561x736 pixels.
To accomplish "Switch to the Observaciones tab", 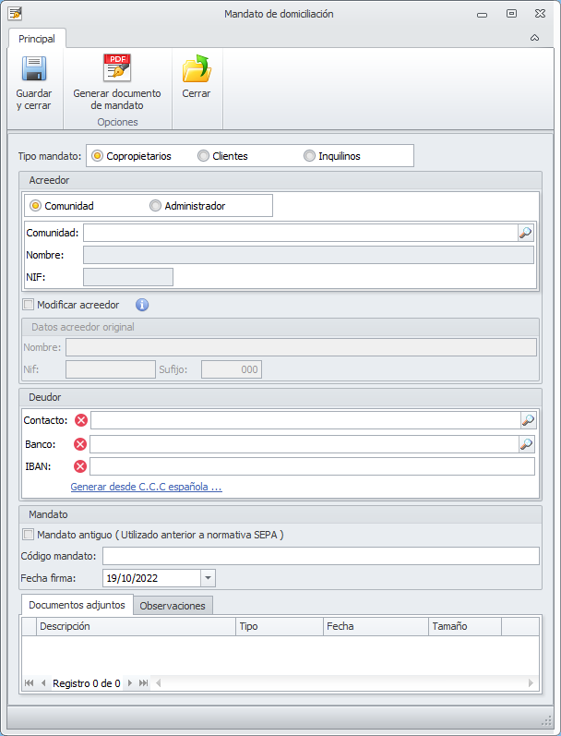I will pos(173,606).
